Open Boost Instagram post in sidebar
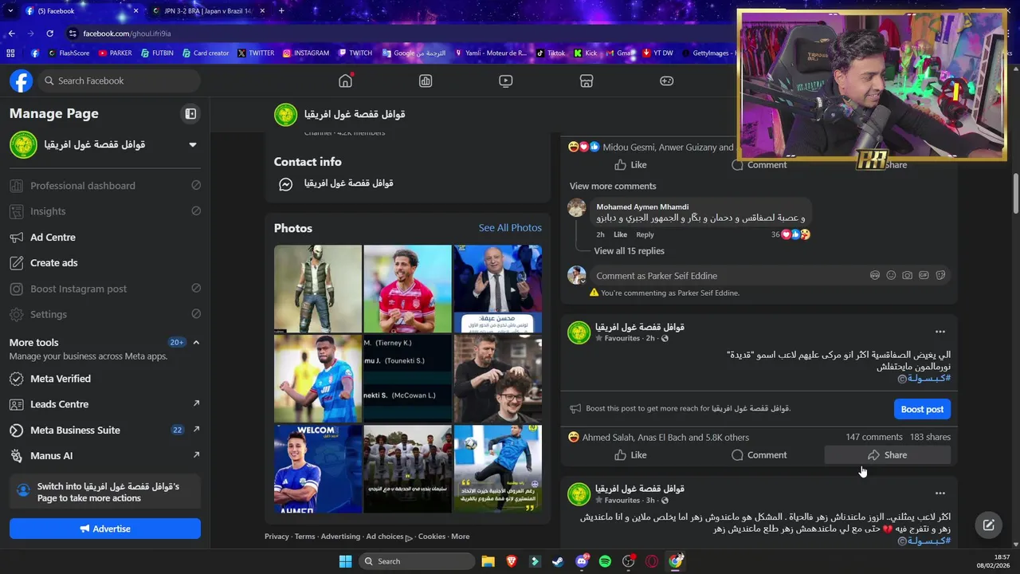 [x=105, y=289]
